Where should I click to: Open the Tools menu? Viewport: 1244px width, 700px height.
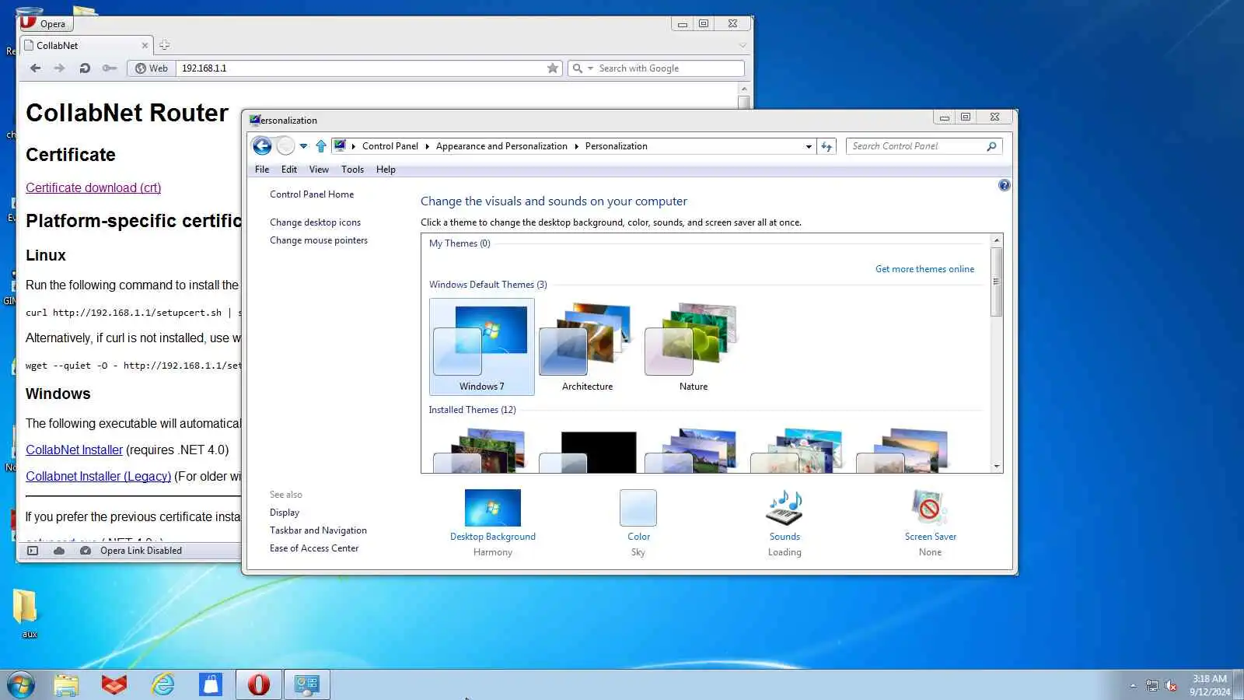pyautogui.click(x=352, y=170)
